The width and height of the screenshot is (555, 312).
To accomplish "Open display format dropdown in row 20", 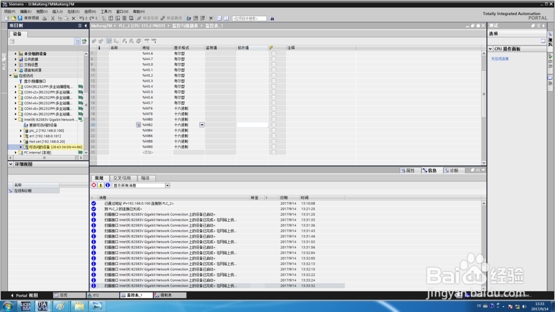I will coord(202,125).
